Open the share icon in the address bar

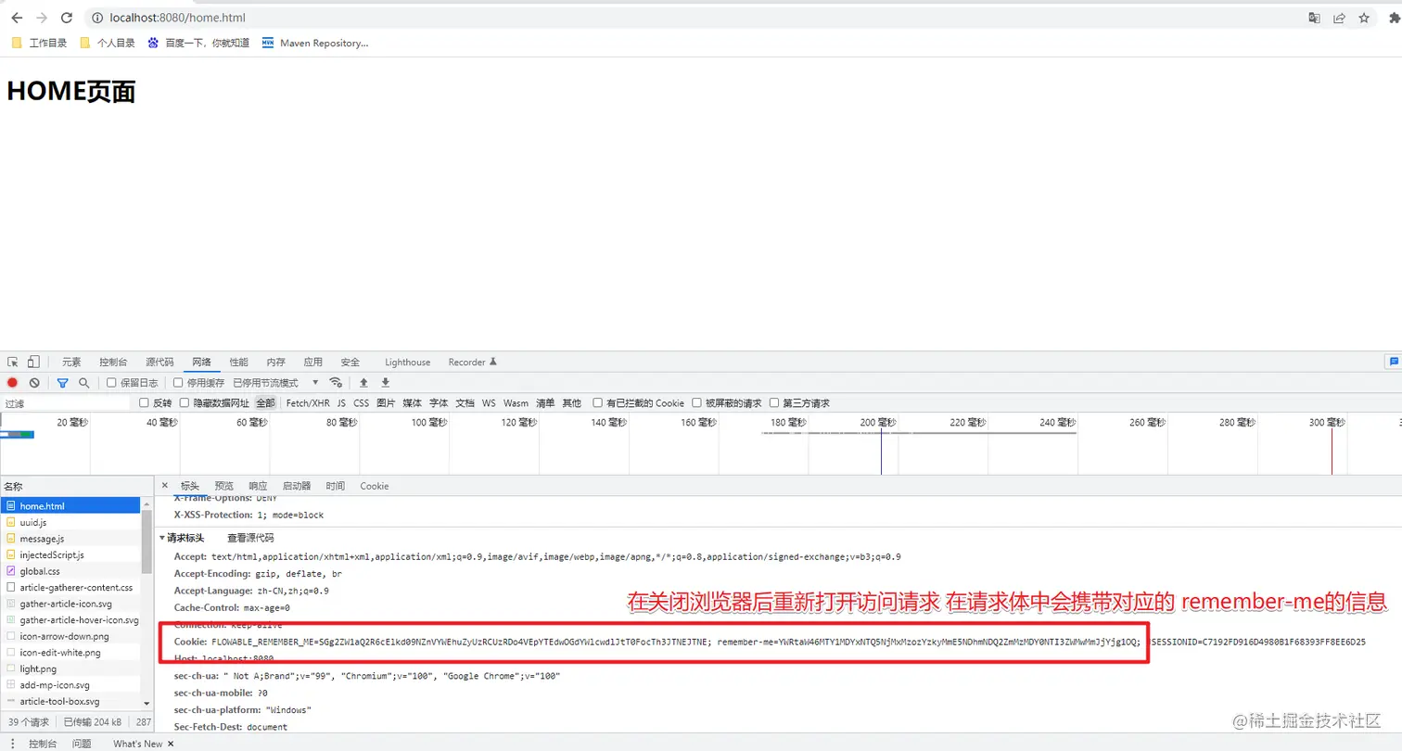pyautogui.click(x=1339, y=18)
